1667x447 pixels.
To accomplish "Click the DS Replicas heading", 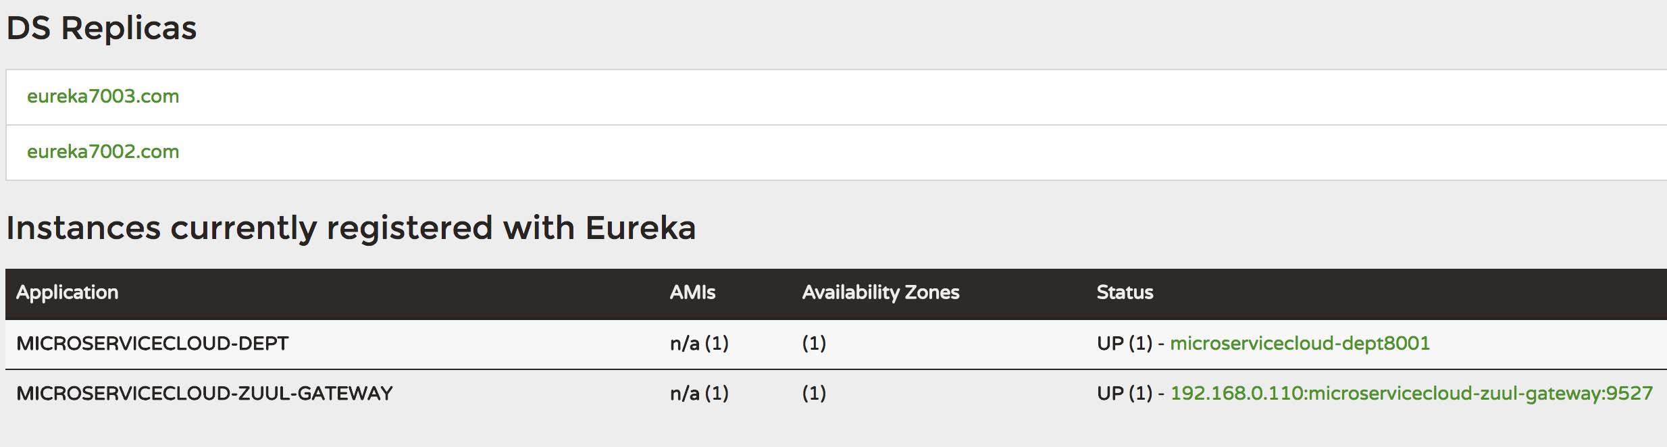I will pos(101,28).
